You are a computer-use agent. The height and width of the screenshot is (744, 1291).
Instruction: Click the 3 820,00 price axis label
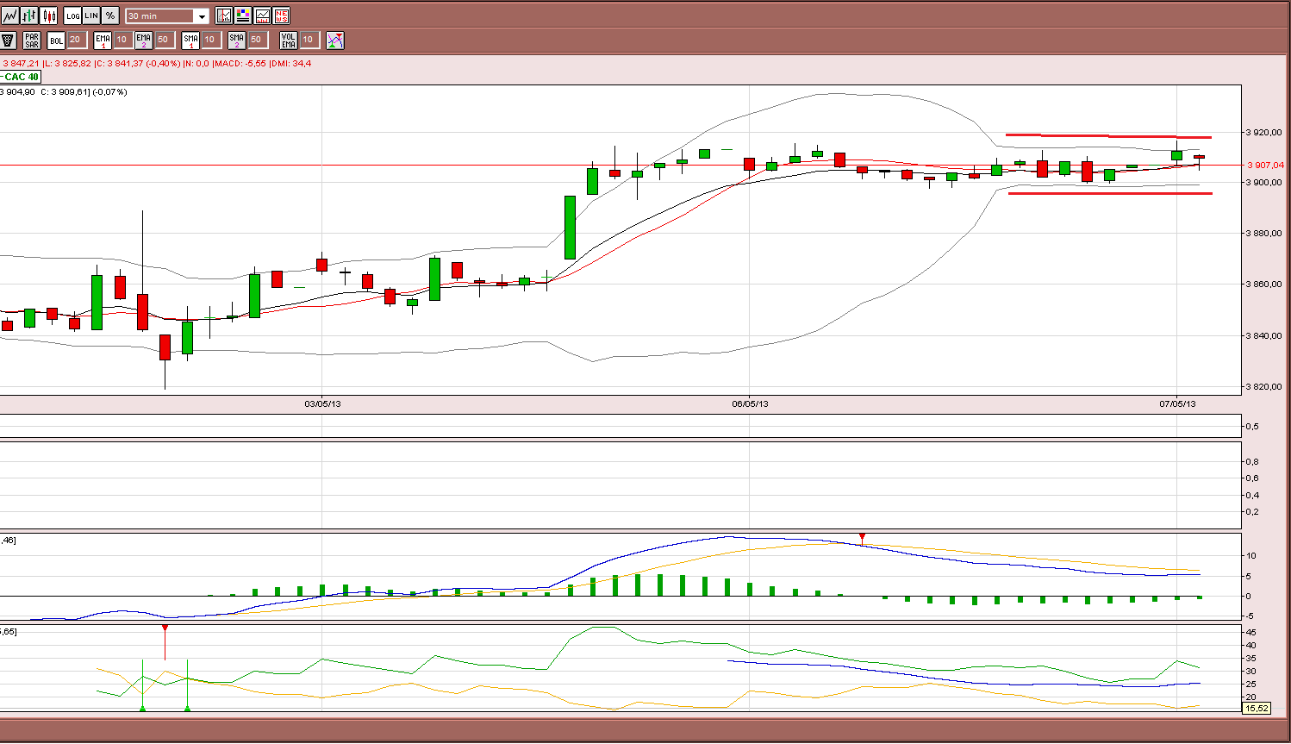click(1265, 387)
